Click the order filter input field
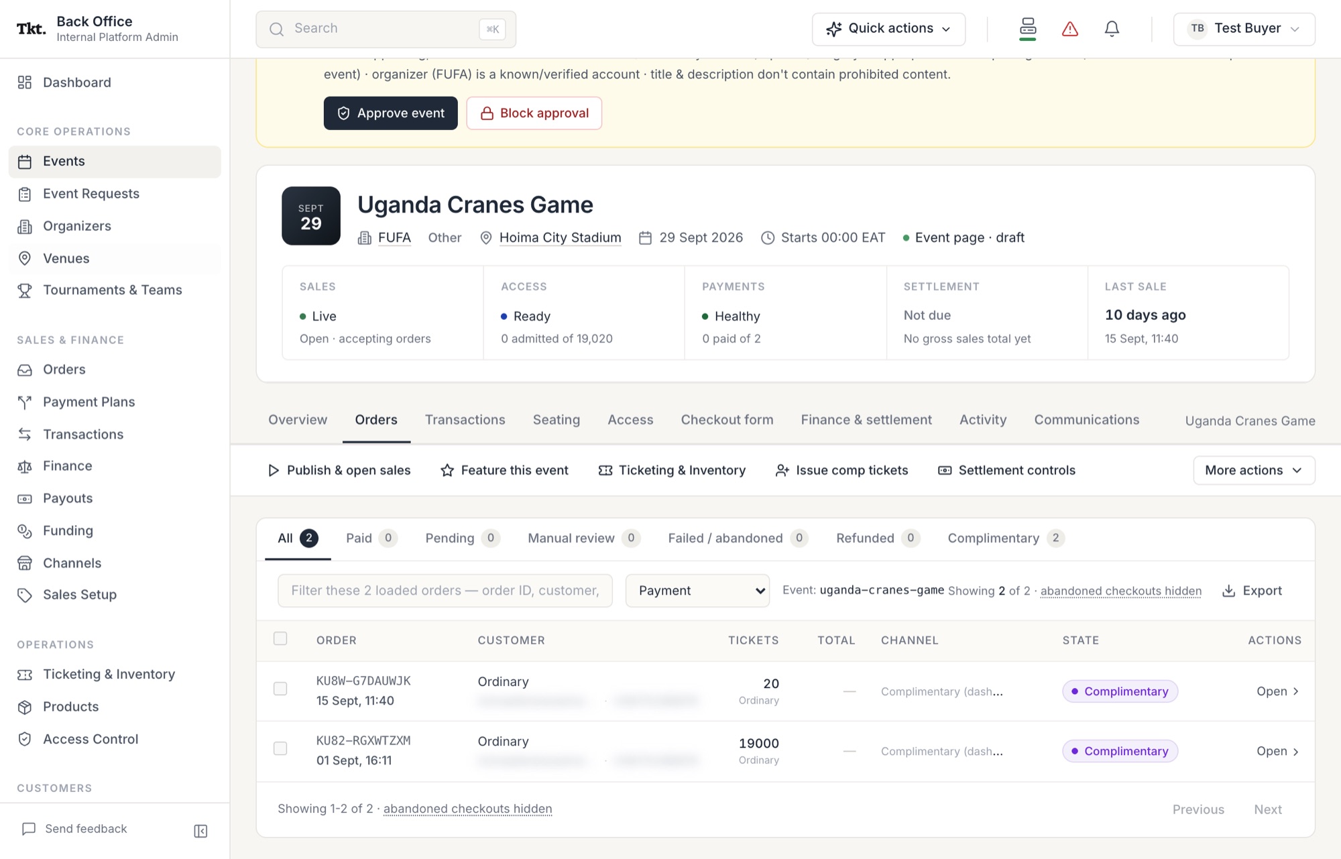1341x859 pixels. 445,591
